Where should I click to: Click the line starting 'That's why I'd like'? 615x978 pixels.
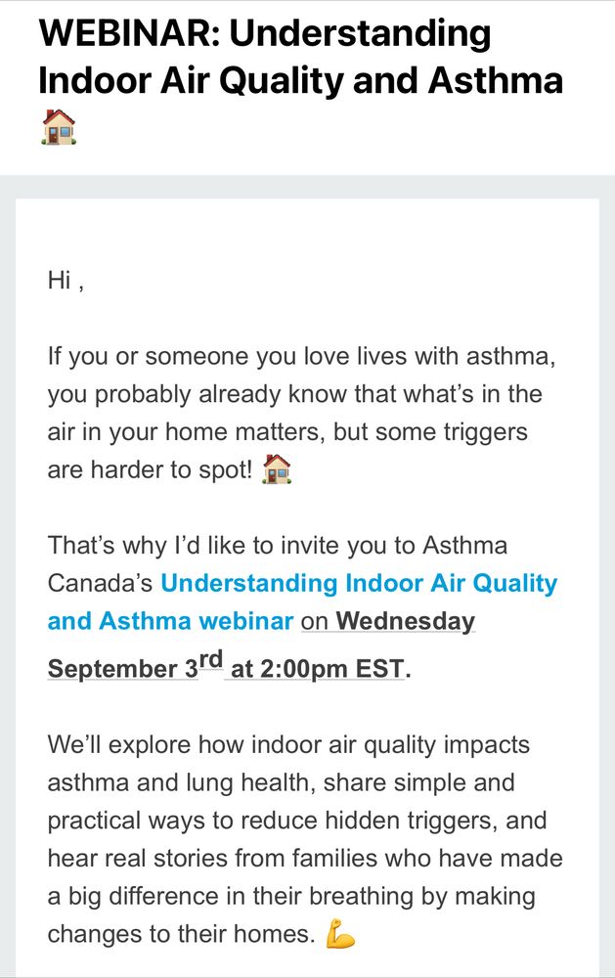(277, 546)
